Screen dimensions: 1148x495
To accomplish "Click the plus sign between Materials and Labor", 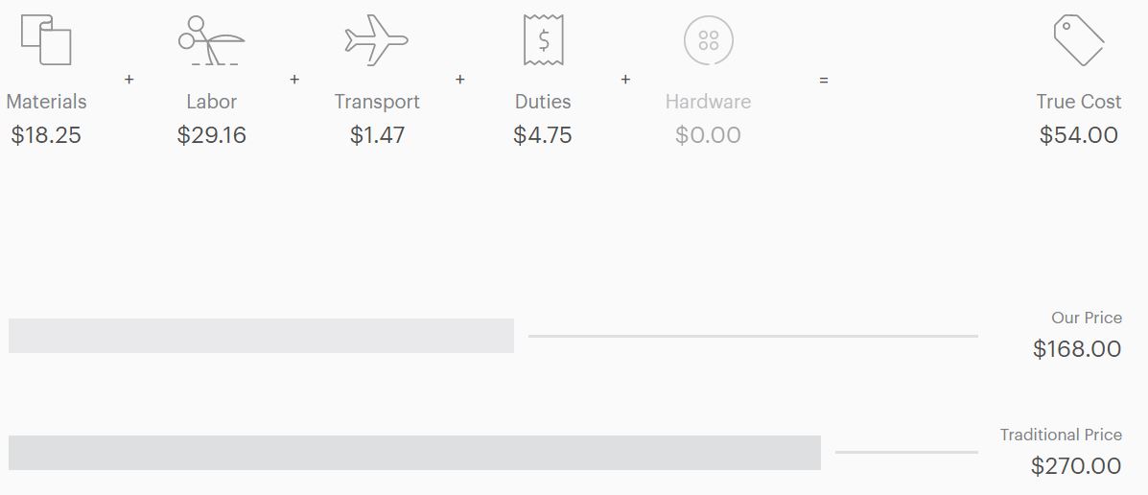I will click(x=129, y=79).
